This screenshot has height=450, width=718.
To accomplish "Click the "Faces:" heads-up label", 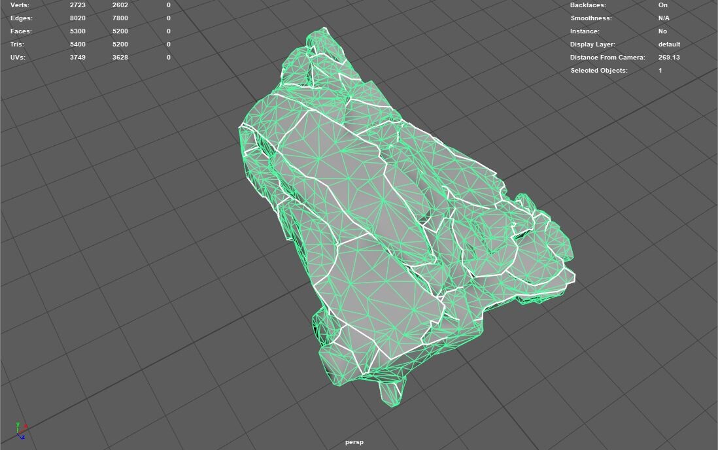I will click(x=21, y=31).
